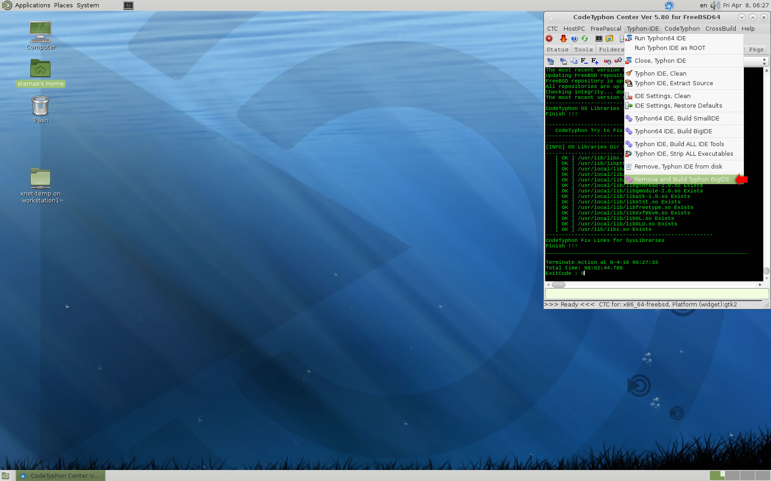Click the green refresh arrows icon
Viewport: 771px width, 481px height.
(x=585, y=38)
